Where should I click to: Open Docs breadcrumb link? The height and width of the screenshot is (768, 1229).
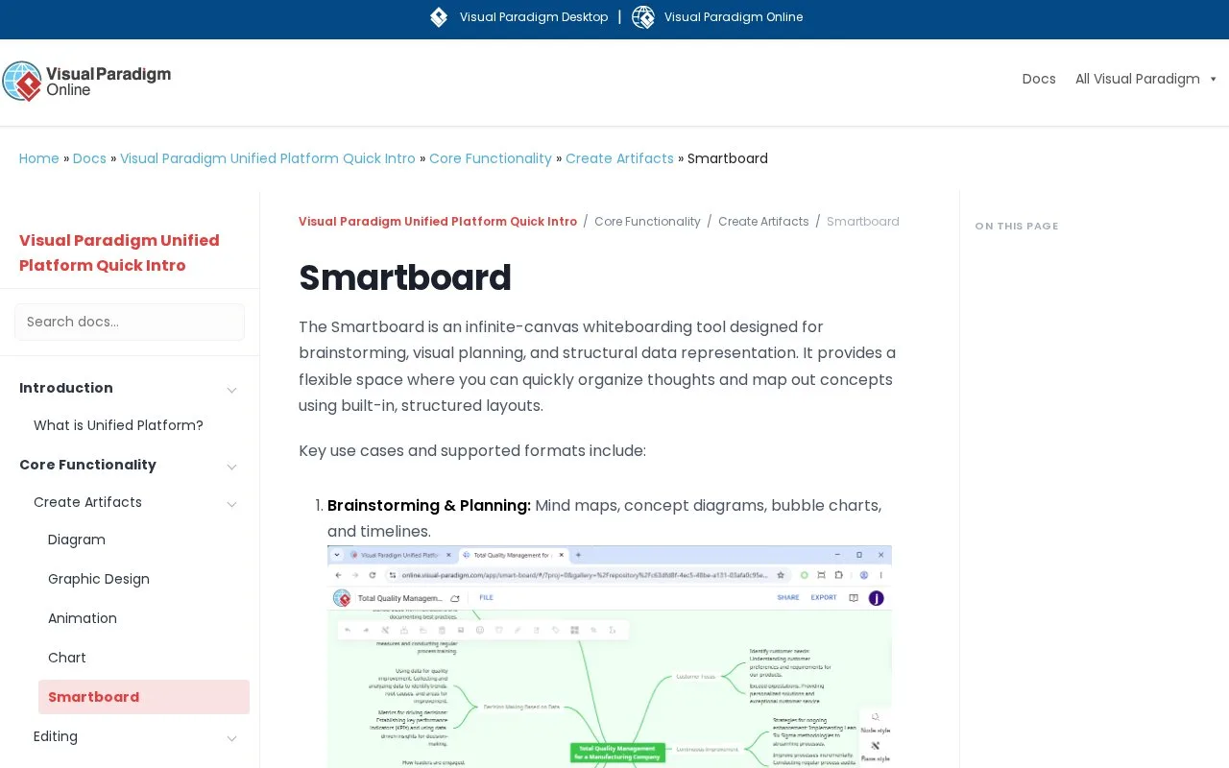(89, 158)
